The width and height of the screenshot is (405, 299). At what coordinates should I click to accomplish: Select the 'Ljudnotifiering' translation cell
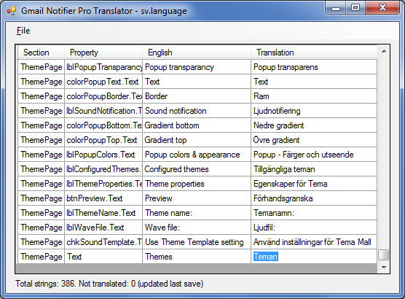(313, 111)
